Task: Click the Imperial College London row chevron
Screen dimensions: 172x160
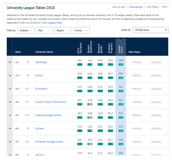Action: tap(10, 115)
